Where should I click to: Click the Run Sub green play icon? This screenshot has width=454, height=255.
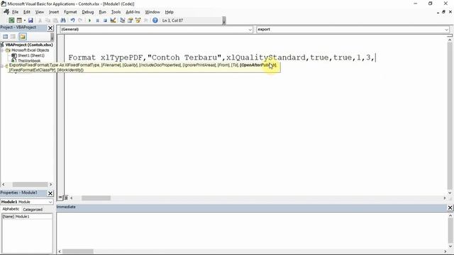[89, 21]
